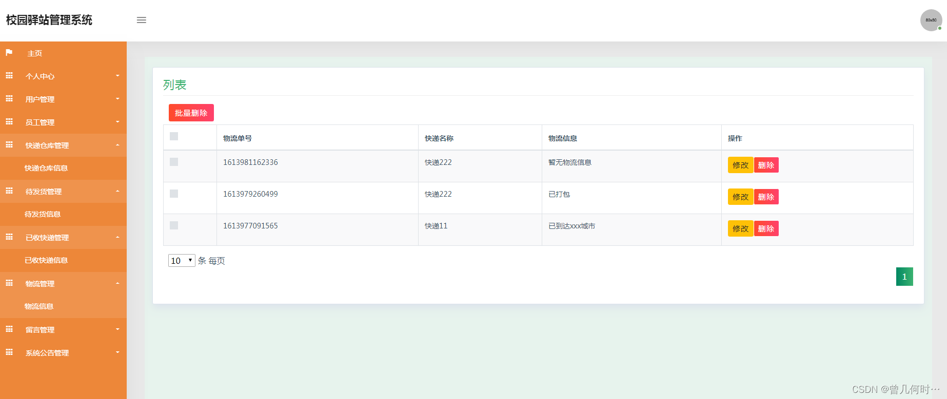
Task: Click 修改 for order 1613979260499
Action: (740, 197)
